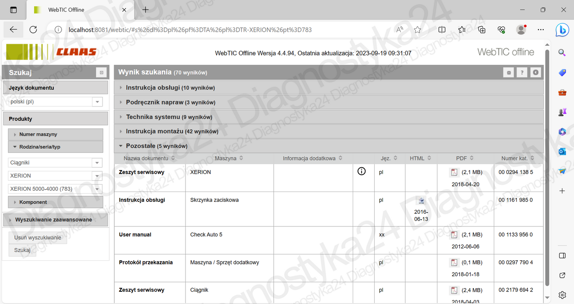Sort by the Numer kat. column
Viewport: 574px width, 304px height.
(518, 158)
